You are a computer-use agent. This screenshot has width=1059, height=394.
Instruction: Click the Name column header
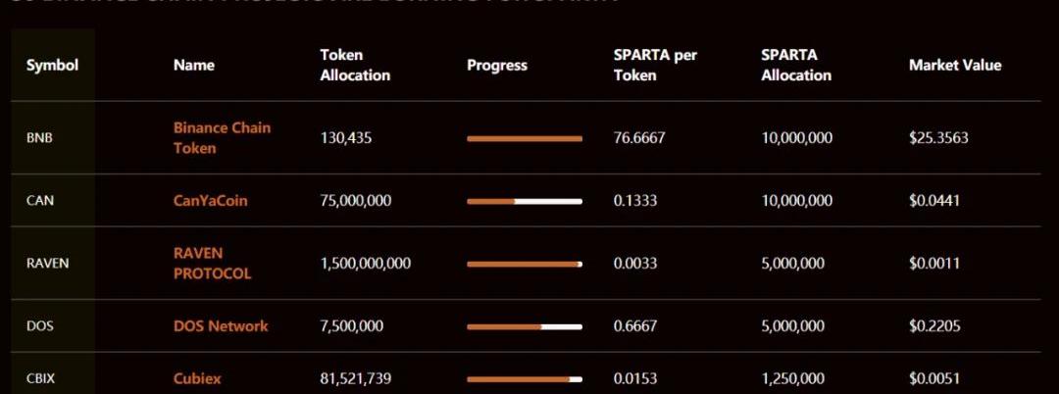pos(193,66)
